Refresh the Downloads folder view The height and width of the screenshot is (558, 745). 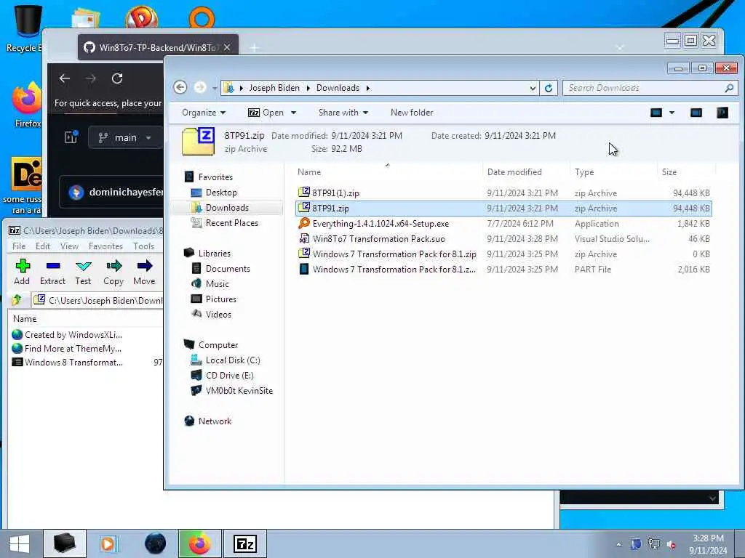tap(549, 88)
